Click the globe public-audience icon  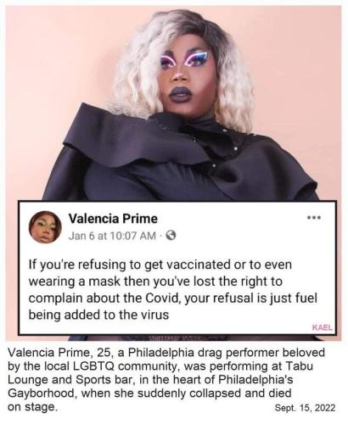click(x=171, y=235)
